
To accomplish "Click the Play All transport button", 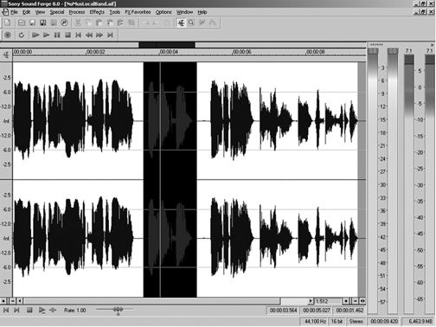I will [35, 35].
